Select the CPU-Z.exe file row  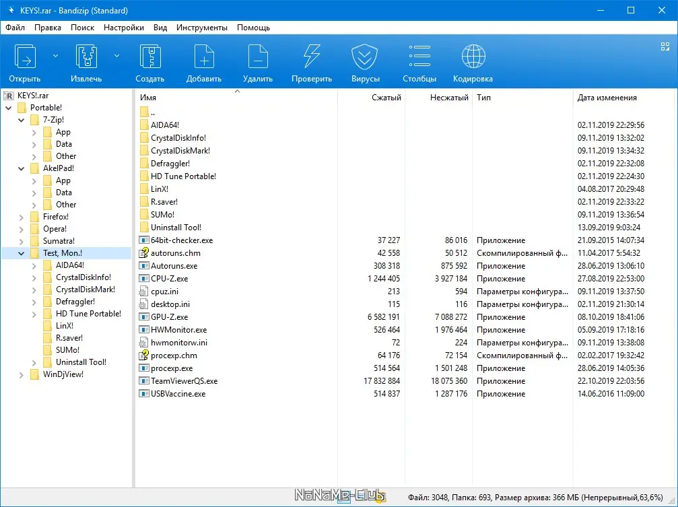(x=405, y=279)
